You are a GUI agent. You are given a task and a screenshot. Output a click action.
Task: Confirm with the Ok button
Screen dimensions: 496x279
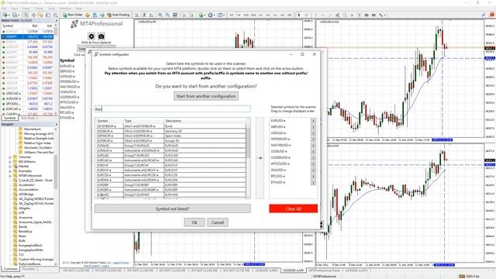(x=195, y=222)
